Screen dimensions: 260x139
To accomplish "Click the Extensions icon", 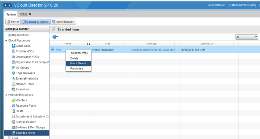I will [x=14, y=90].
